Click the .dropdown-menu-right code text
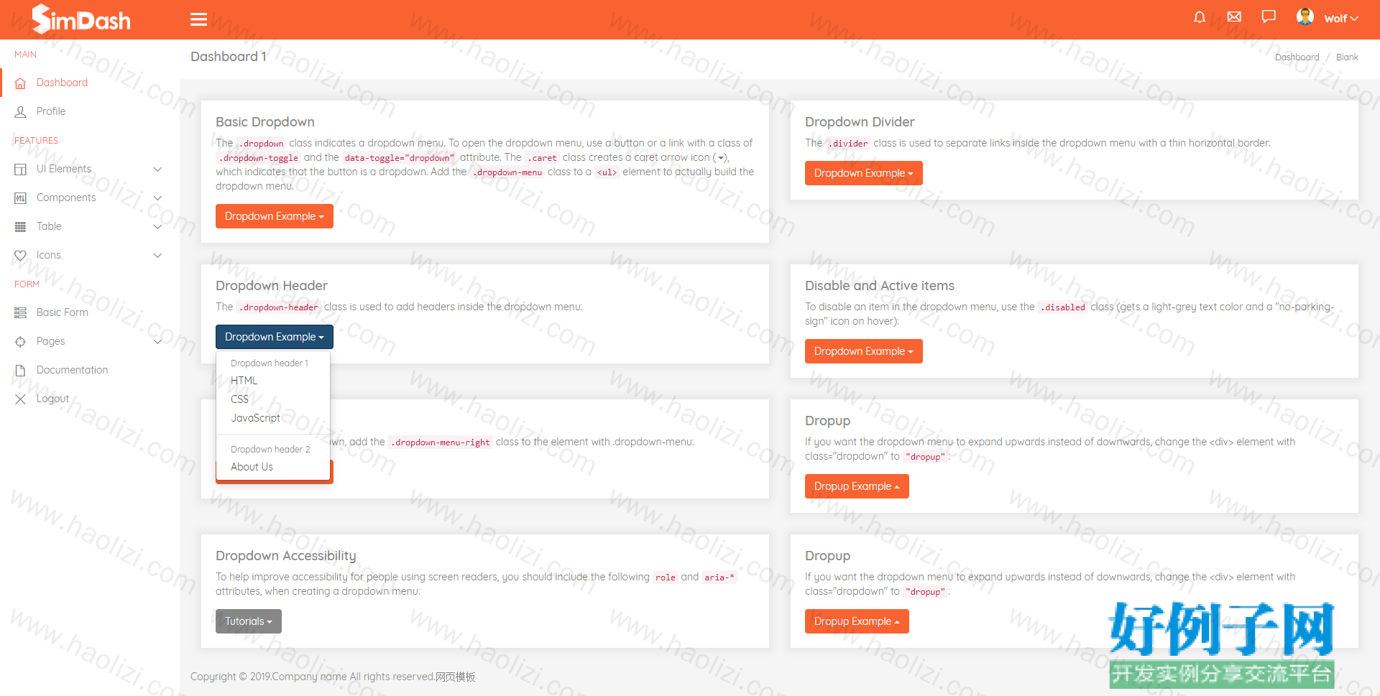This screenshot has width=1380, height=696. tap(441, 442)
